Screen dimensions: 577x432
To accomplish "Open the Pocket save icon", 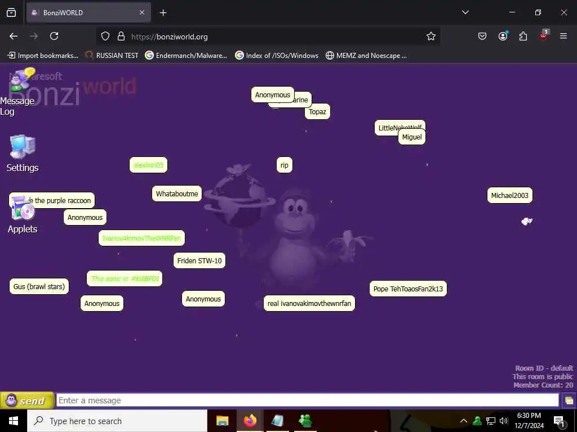I will pyautogui.click(x=482, y=36).
